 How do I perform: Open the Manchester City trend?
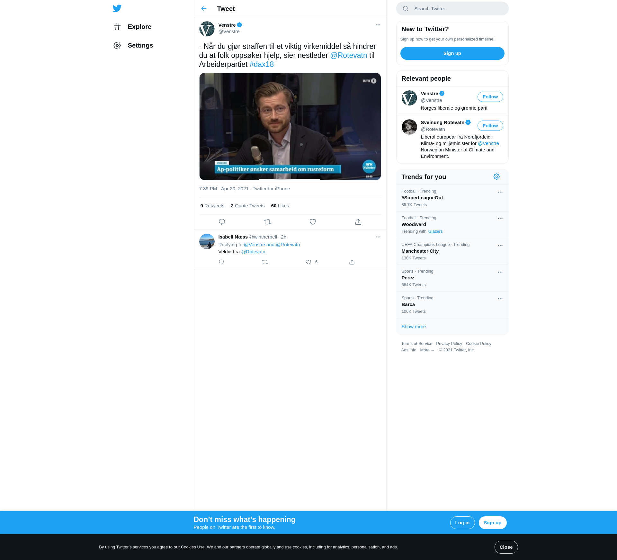(x=420, y=251)
